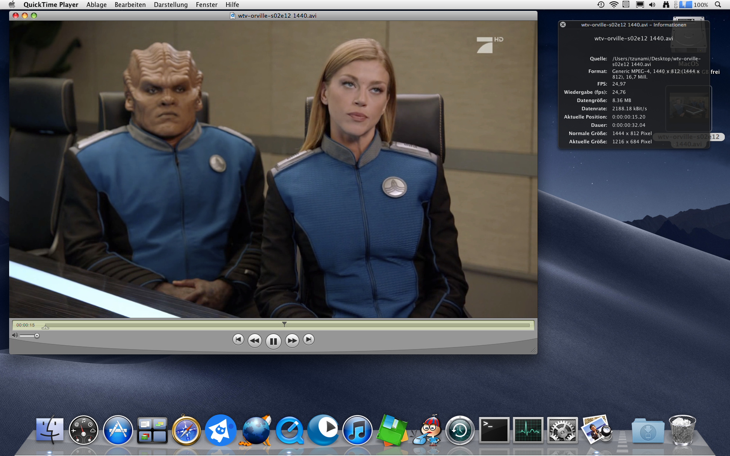Image resolution: width=730 pixels, height=456 pixels.
Task: Open the Darstellung menu
Action: tap(171, 5)
